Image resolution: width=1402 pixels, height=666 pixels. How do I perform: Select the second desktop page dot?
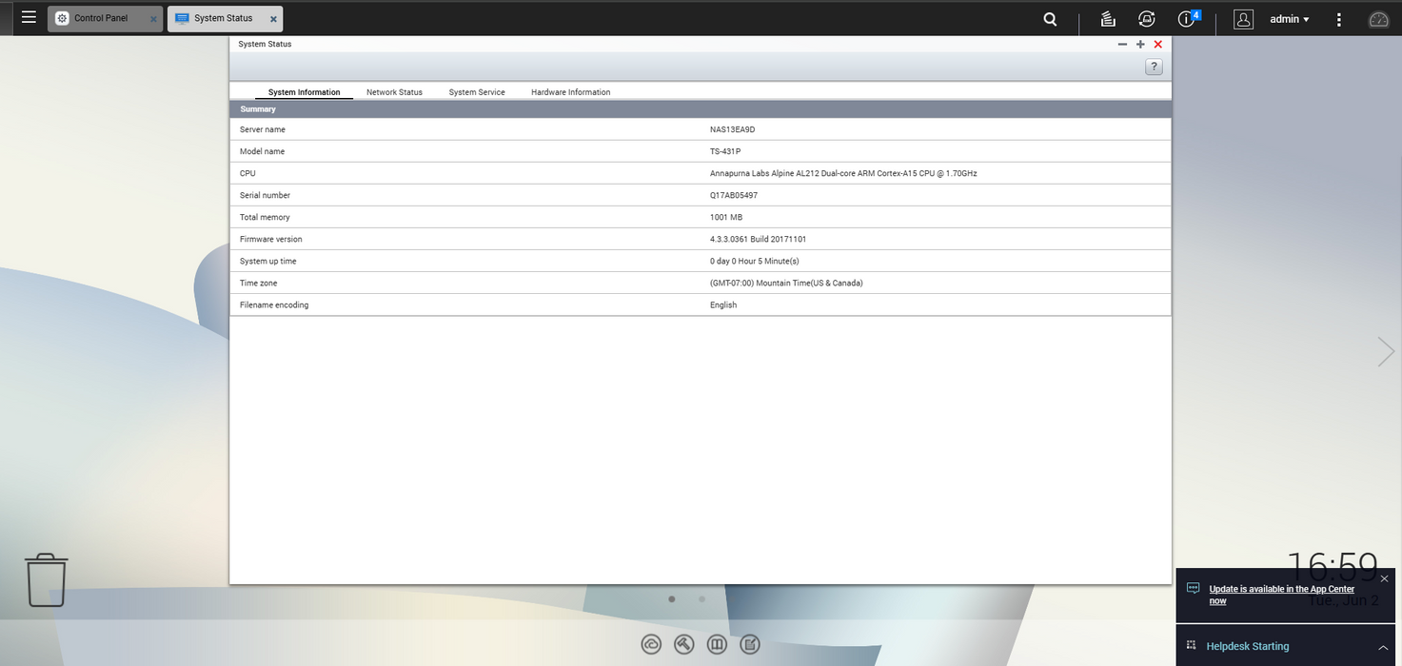pyautogui.click(x=702, y=599)
